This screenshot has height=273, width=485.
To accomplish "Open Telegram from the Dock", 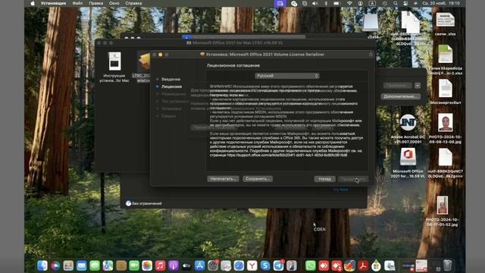I will coord(278,265).
